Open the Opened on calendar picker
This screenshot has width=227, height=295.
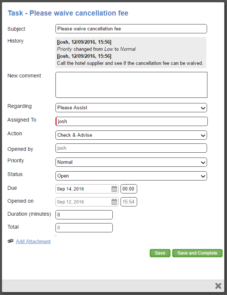pyautogui.click(x=114, y=202)
